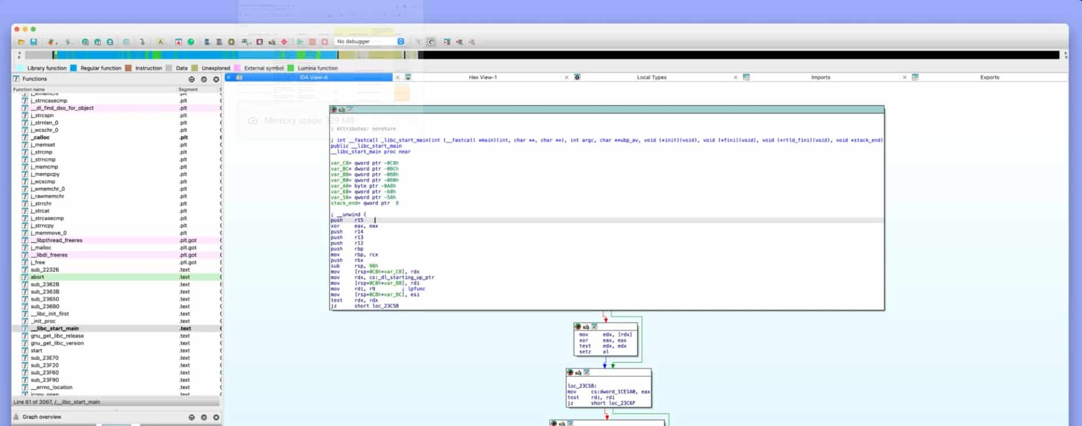The width and height of the screenshot is (1082, 426).
Task: Select '__libpthread_freeres' function row
Action: (116, 241)
